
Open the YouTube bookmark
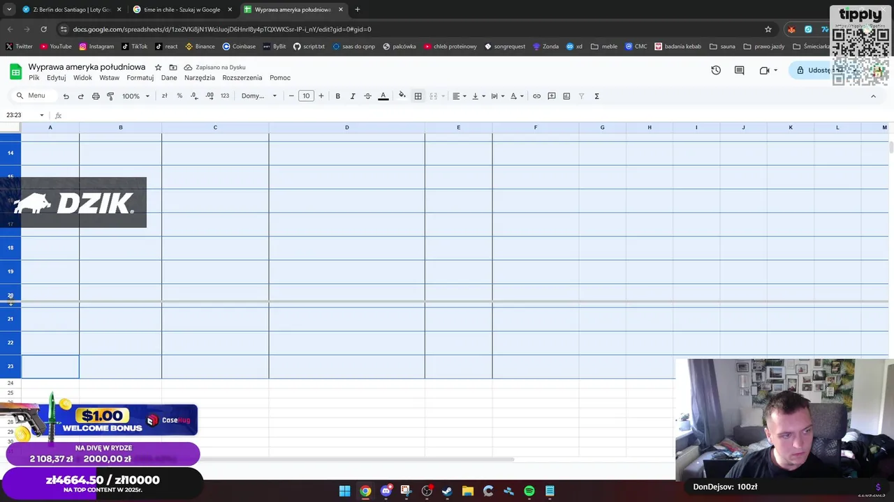point(56,47)
